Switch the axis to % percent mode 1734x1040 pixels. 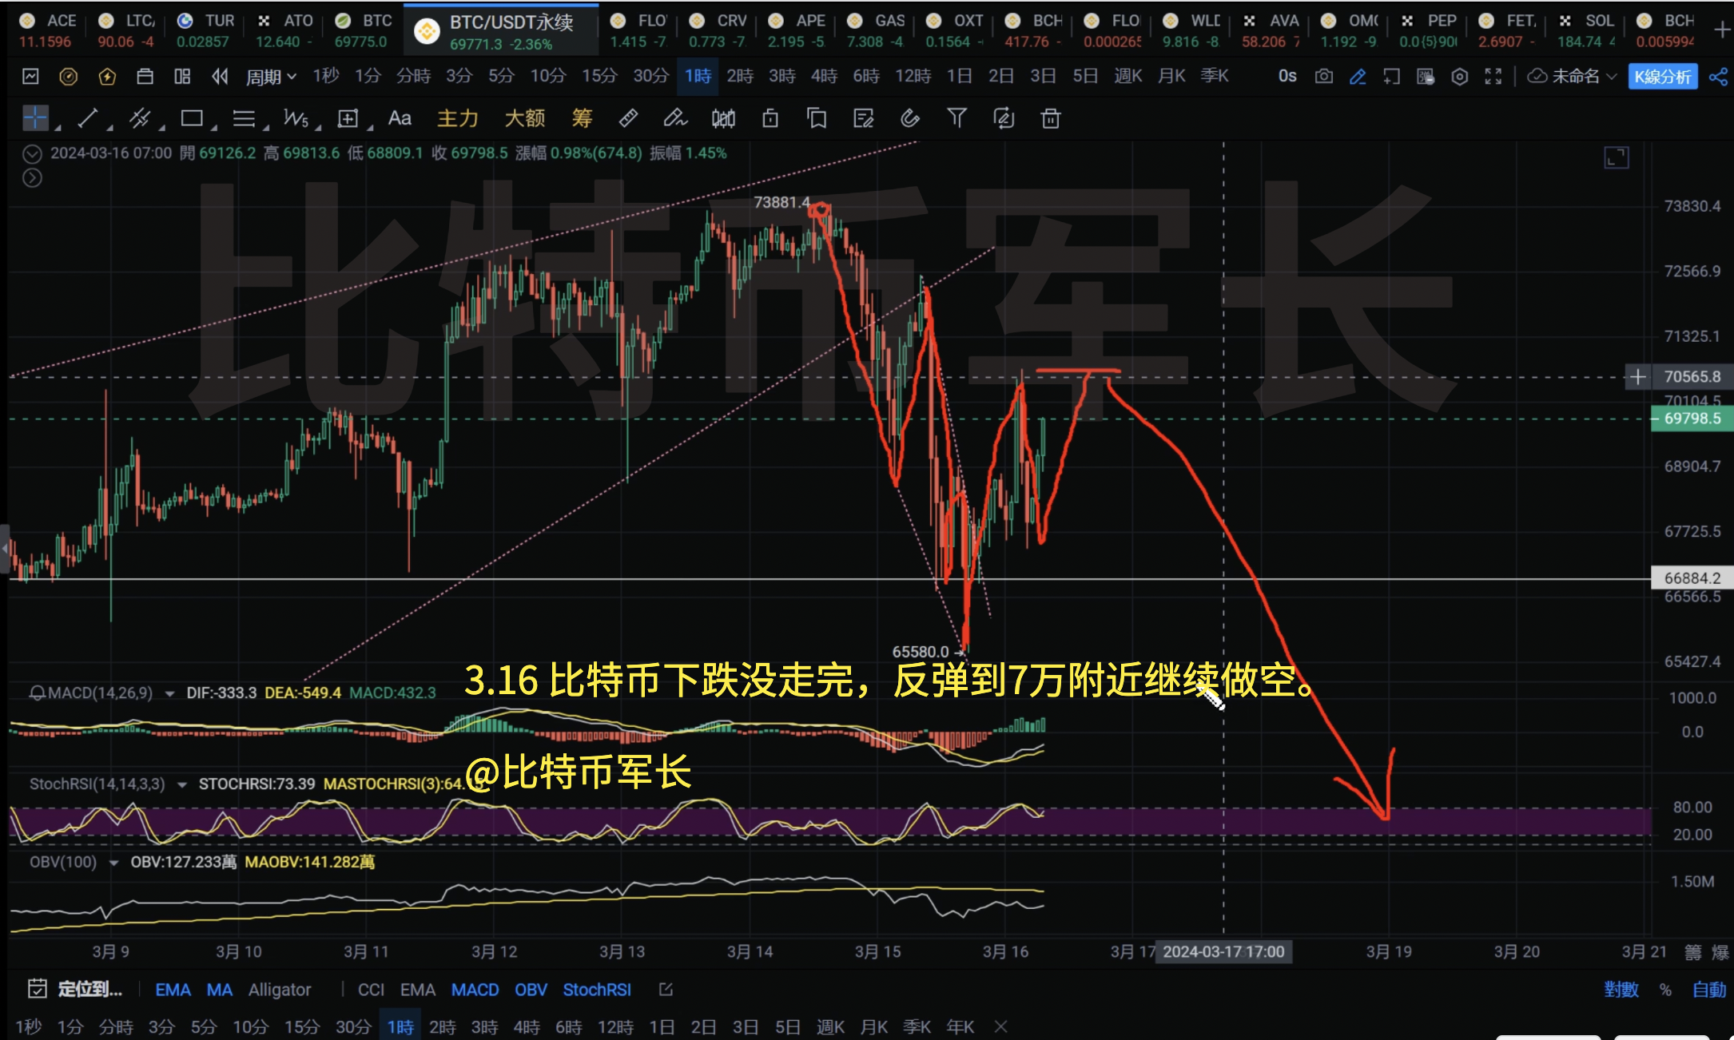pos(1665,990)
